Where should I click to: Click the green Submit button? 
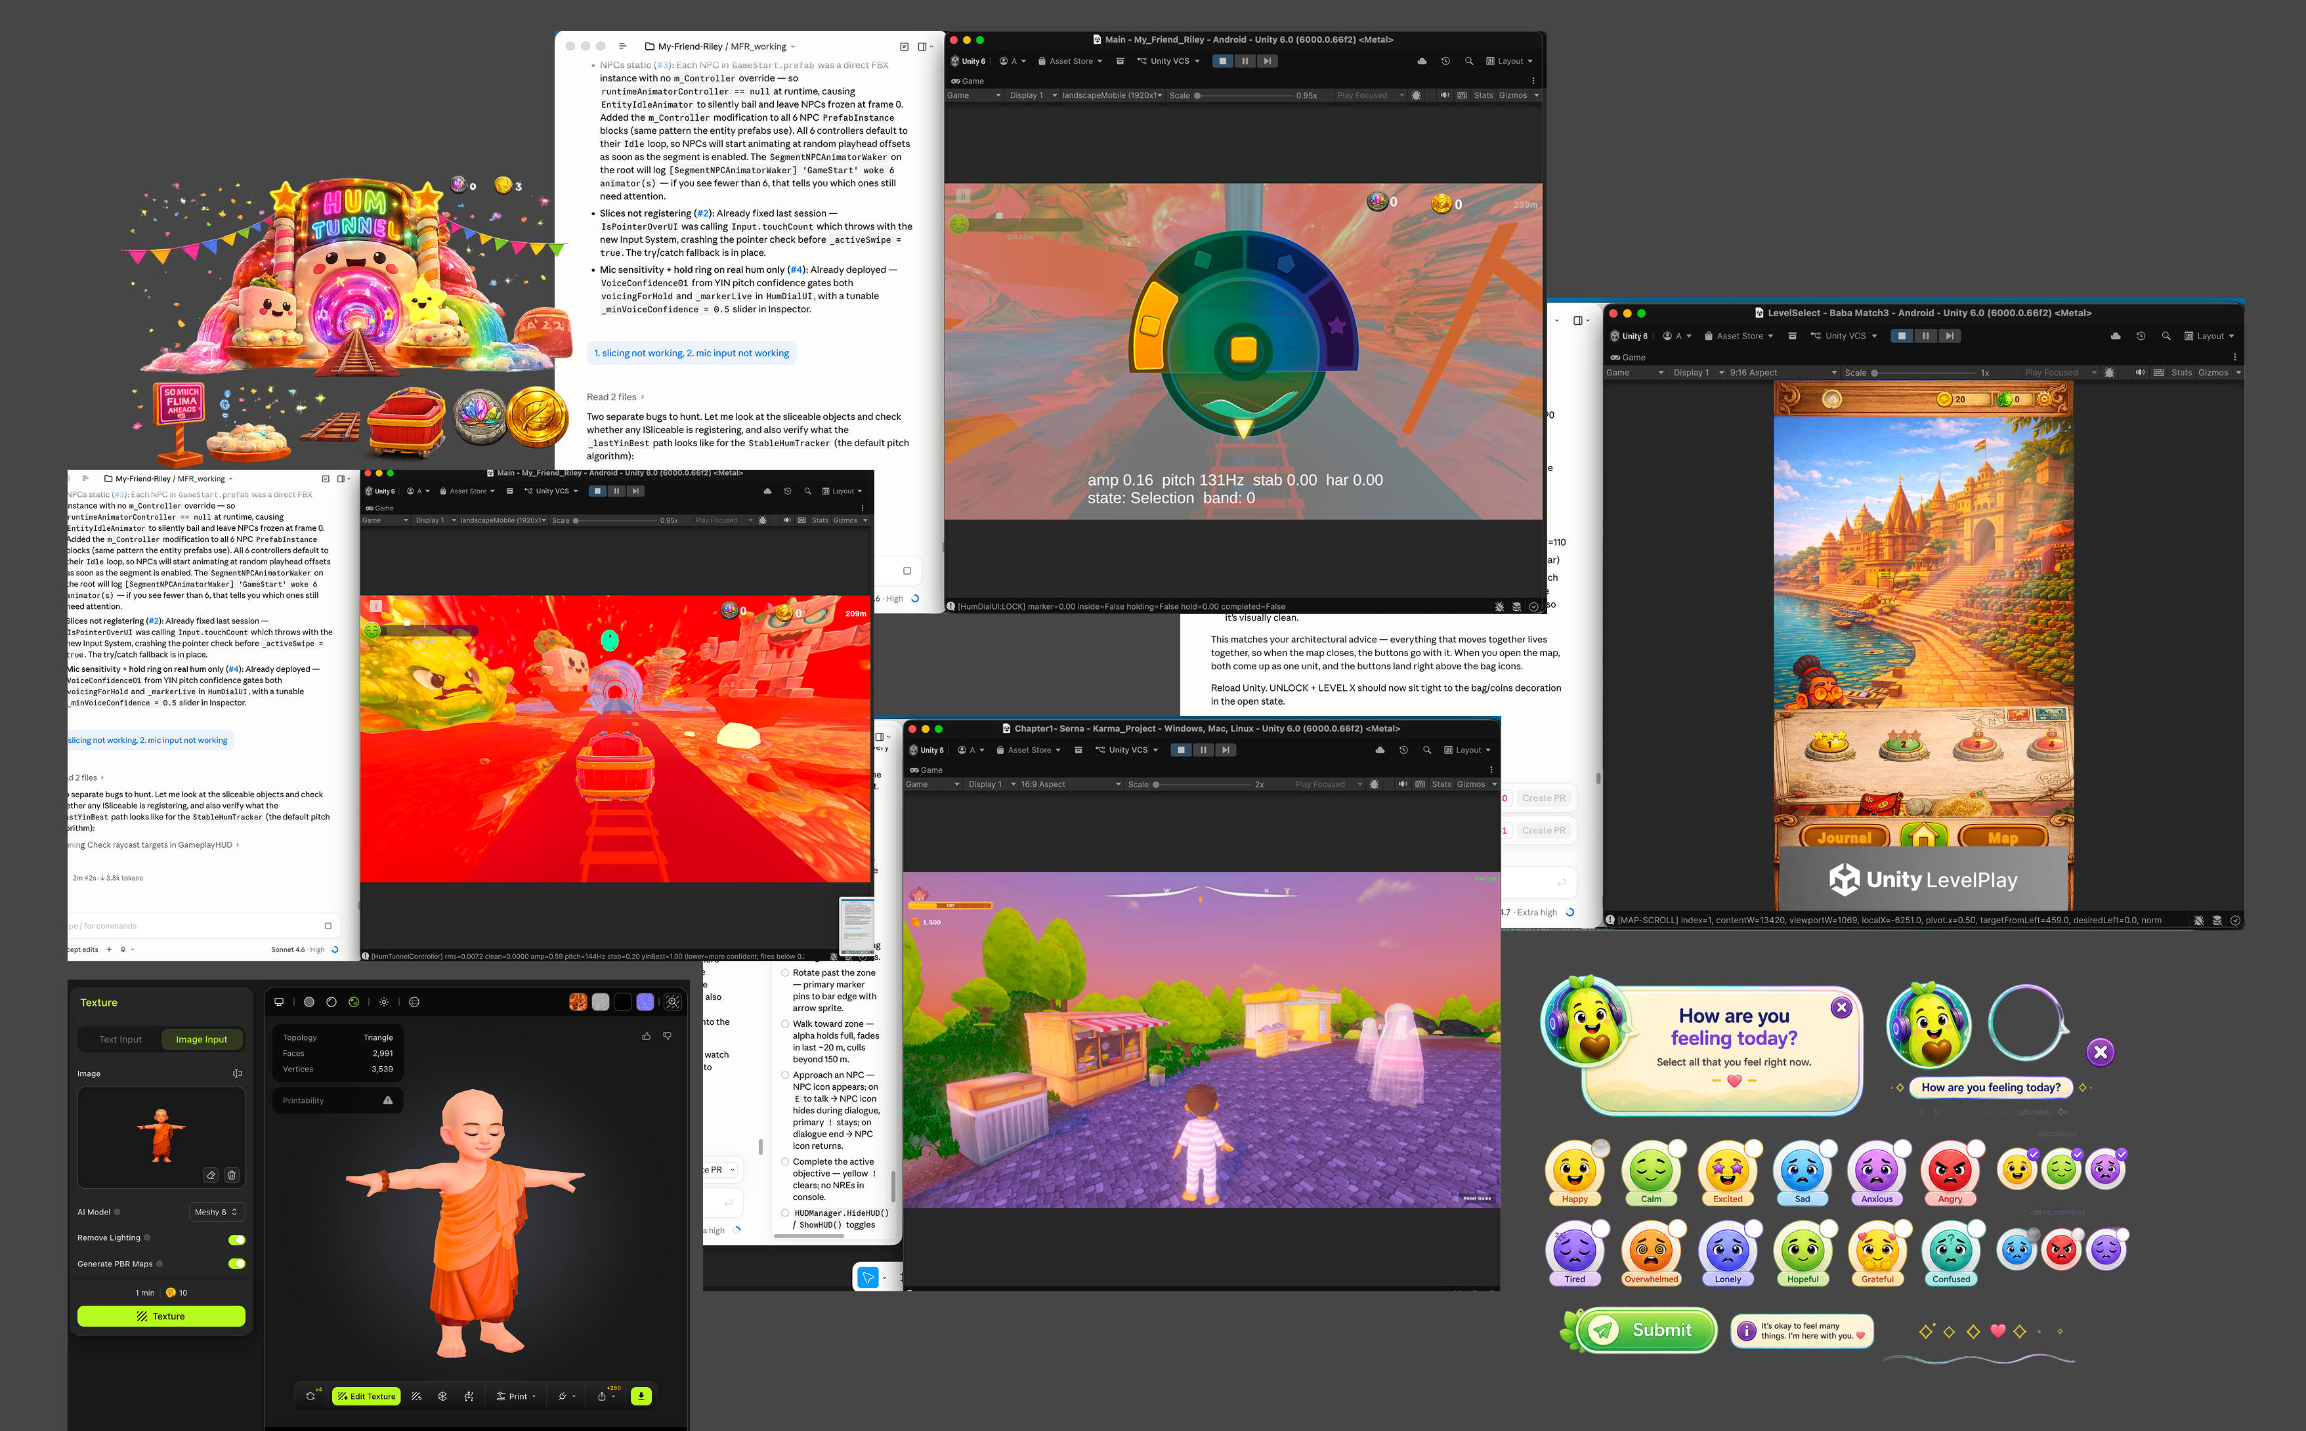(x=1647, y=1330)
